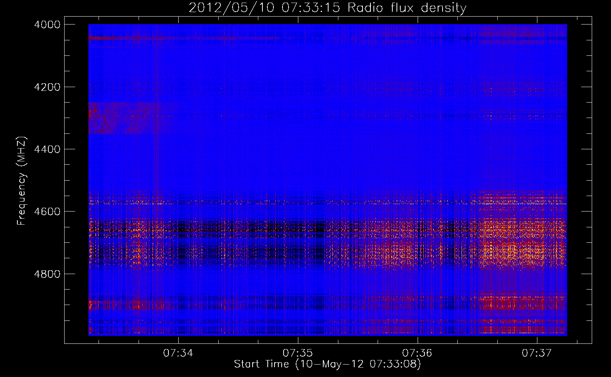Image resolution: width=611 pixels, height=377 pixels.
Task: Select the y-axis label "Frequency (MHZ)"
Action: pos(22,181)
